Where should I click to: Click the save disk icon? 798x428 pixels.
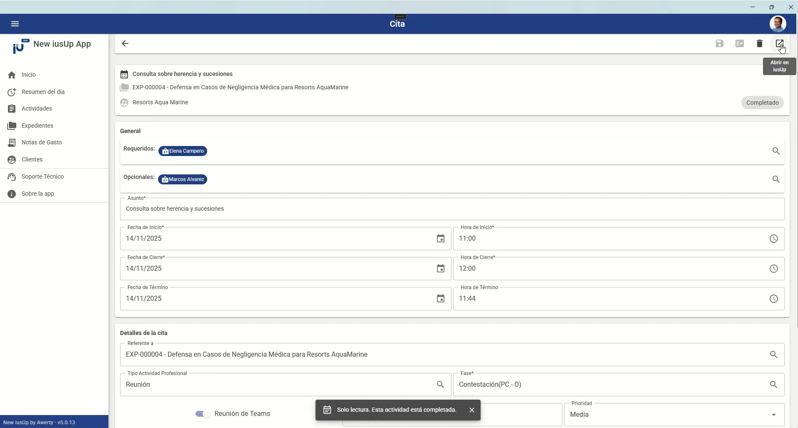720,43
